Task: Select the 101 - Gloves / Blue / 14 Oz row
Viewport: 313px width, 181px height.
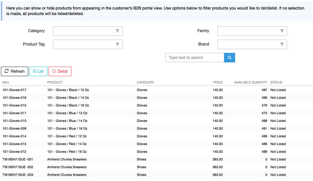Action: 67,121
